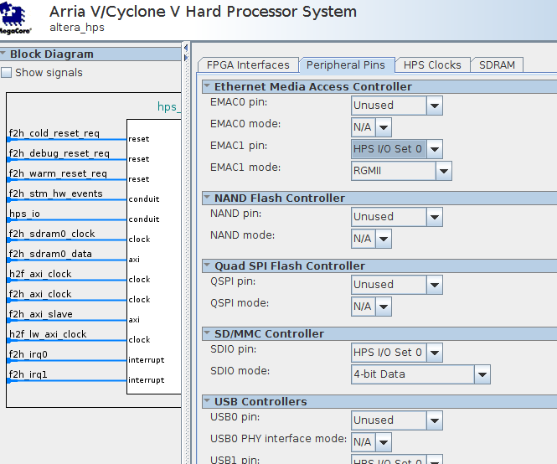The width and height of the screenshot is (557, 464).
Task: Click the expand-right arrow on the panel divider
Action: 186,58
